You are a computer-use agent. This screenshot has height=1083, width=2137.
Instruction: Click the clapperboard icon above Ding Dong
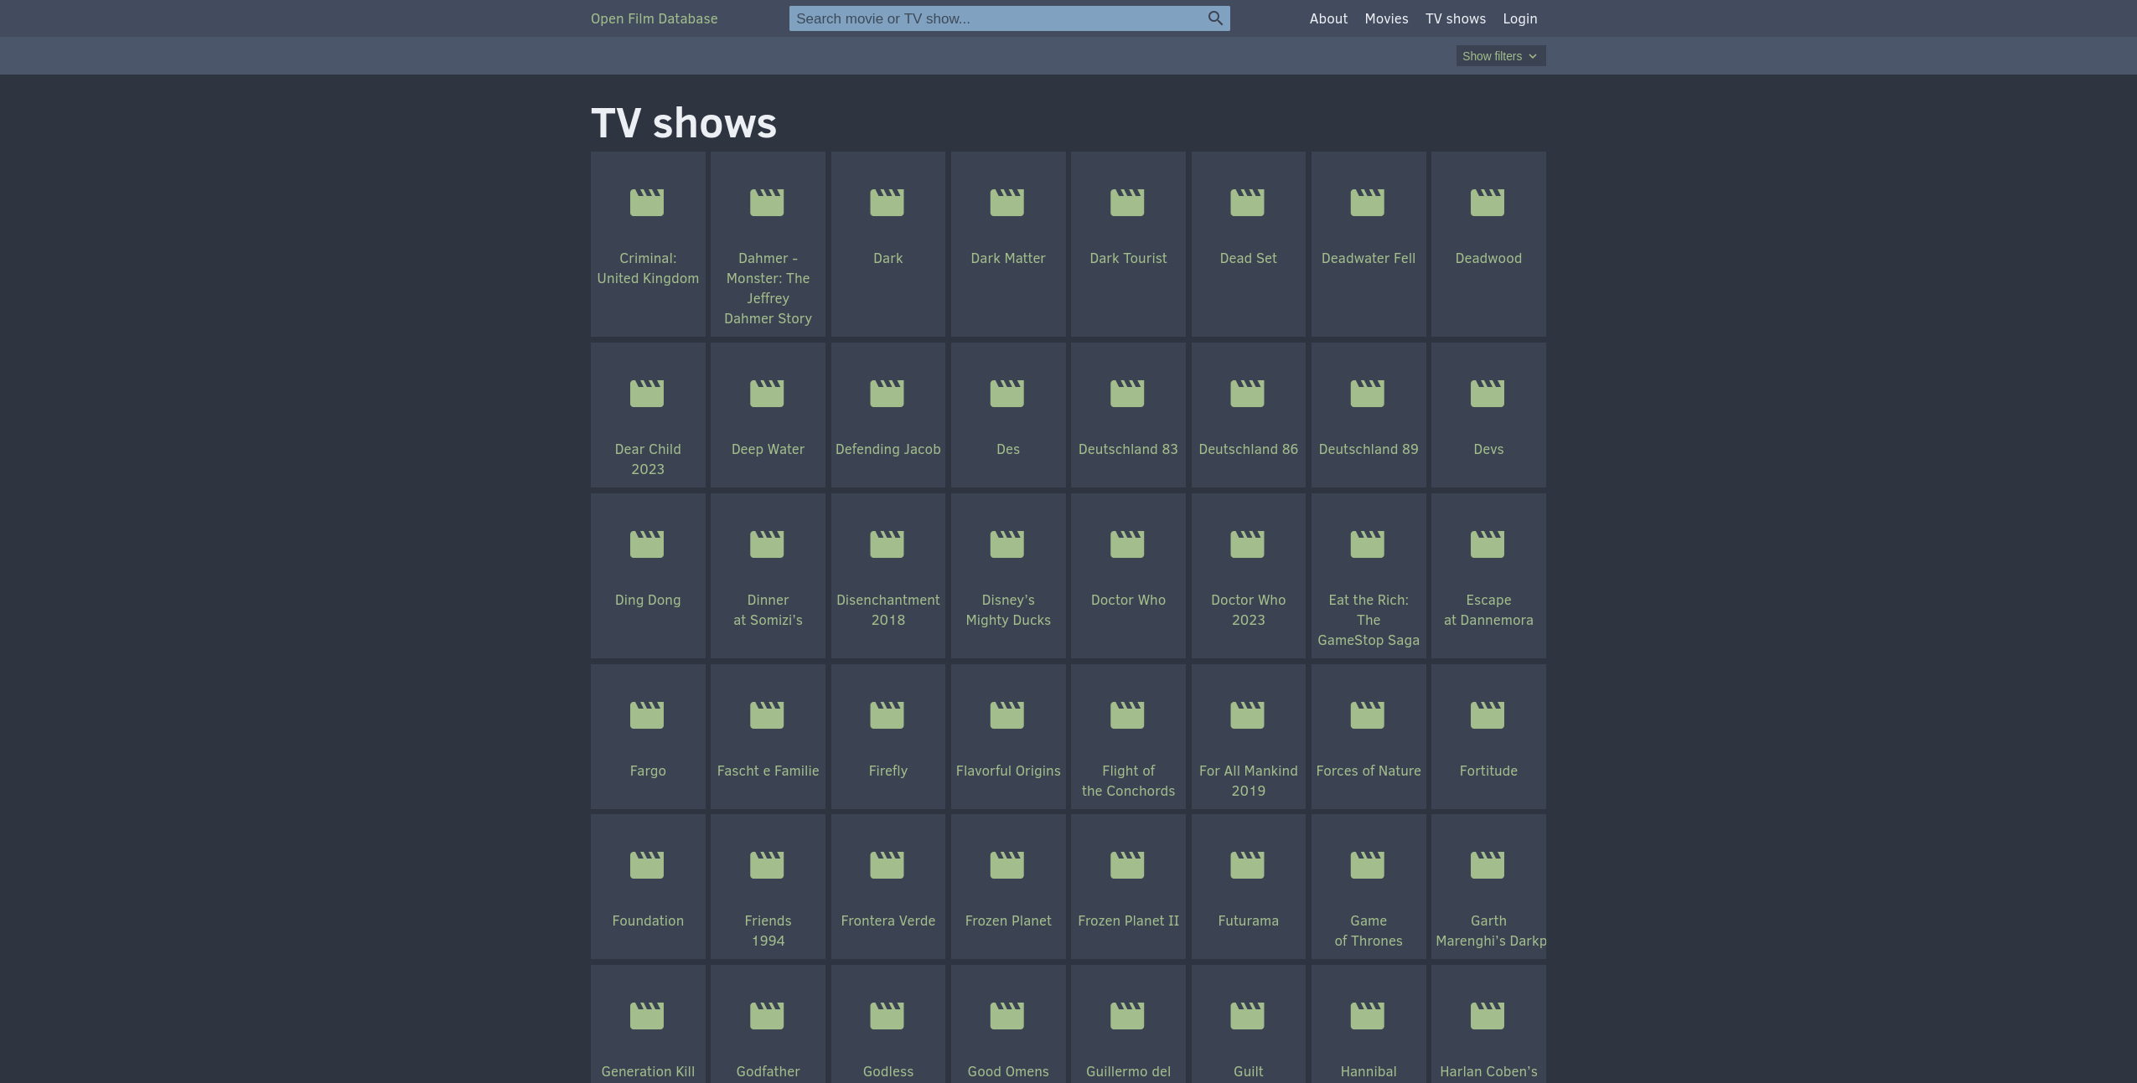(647, 544)
